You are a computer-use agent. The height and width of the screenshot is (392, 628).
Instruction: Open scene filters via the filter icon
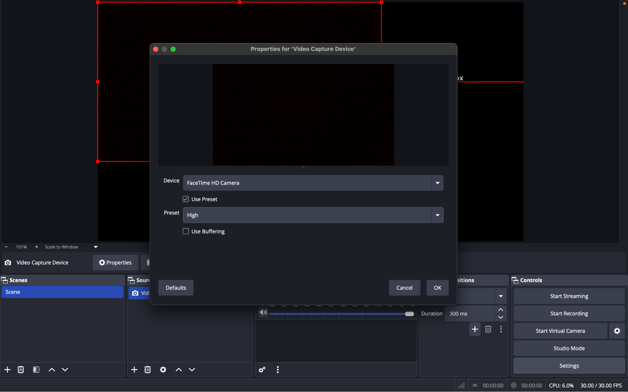click(x=36, y=369)
